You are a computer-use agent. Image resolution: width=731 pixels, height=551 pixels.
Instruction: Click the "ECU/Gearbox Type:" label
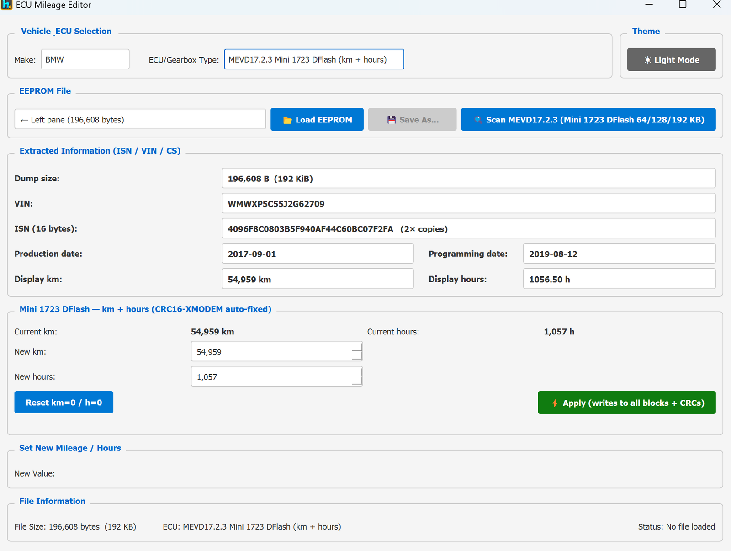pos(184,60)
